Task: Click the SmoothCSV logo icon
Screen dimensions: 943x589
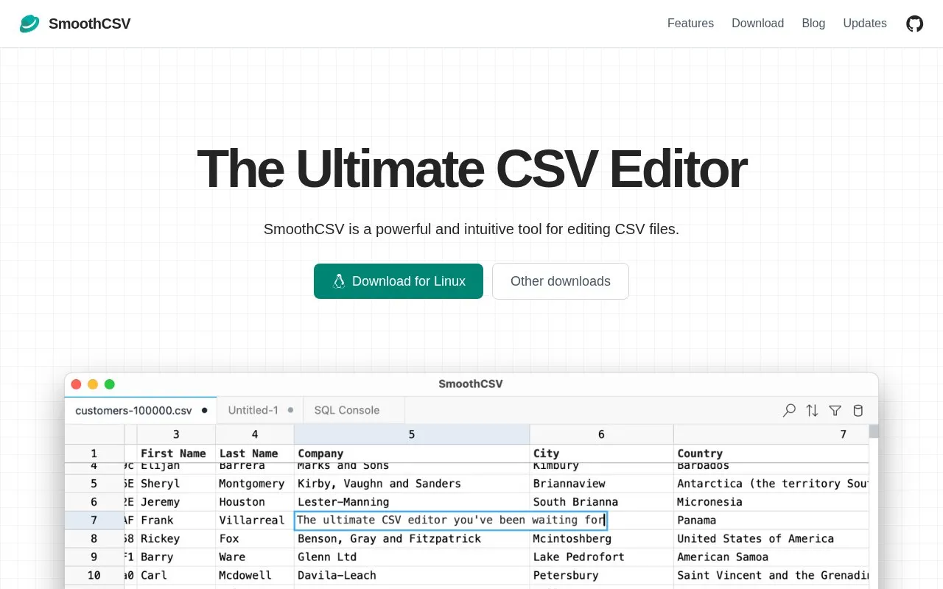Action: [x=29, y=24]
